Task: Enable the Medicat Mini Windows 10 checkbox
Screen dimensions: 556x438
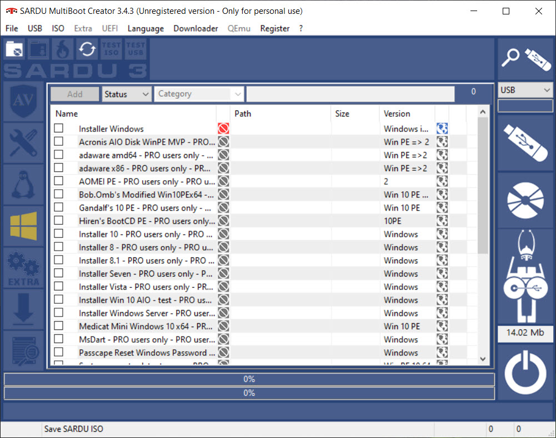Action: click(58, 326)
